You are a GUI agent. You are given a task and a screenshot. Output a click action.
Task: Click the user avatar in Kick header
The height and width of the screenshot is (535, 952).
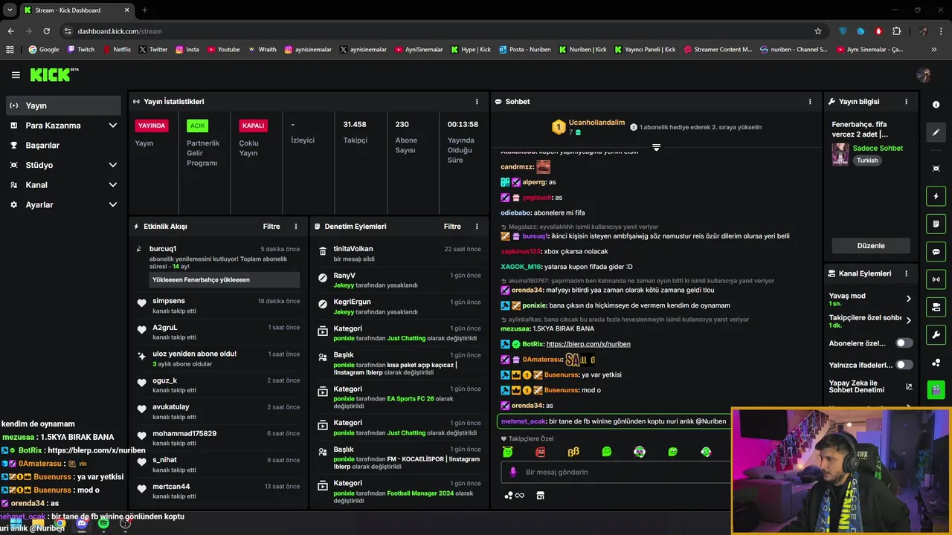click(924, 75)
